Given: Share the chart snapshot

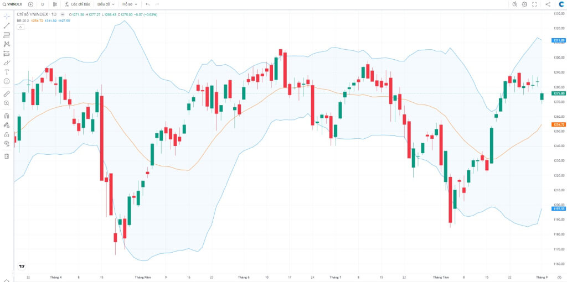Looking at the screenshot, I should (x=548, y=4).
